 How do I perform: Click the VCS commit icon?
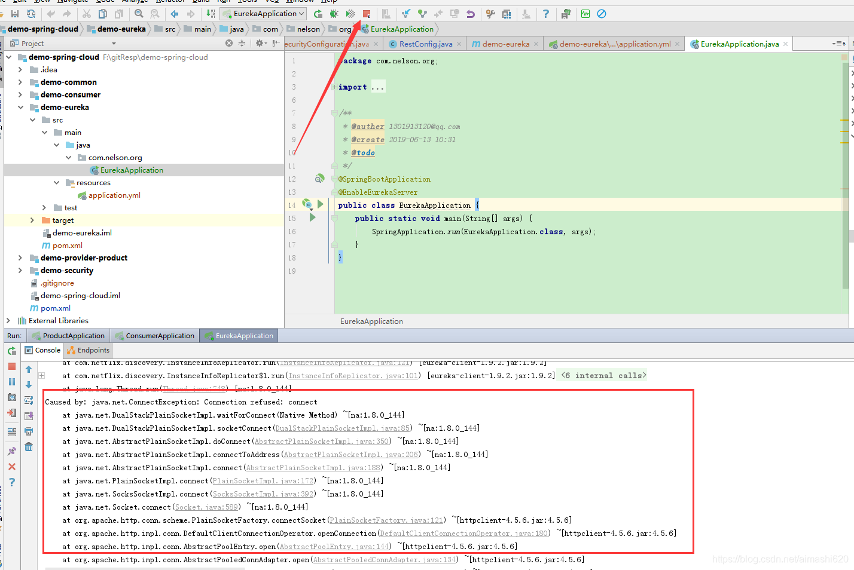[x=422, y=14]
